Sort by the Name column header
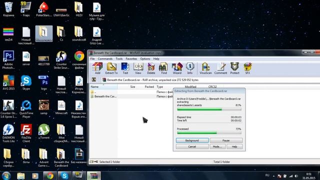320x180 pixels. click(103, 86)
